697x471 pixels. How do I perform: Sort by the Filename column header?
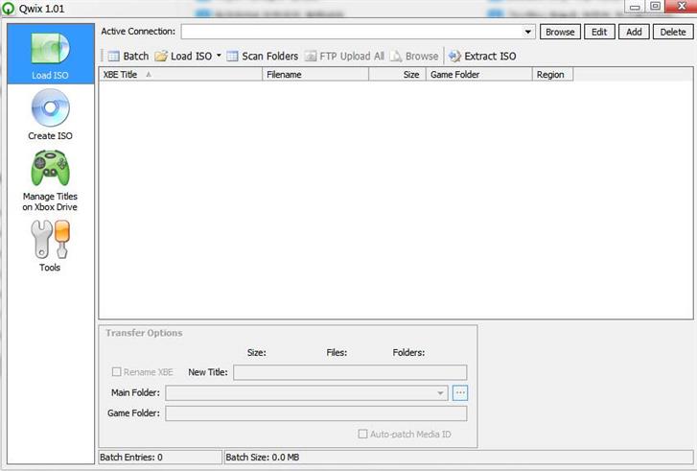(x=315, y=74)
